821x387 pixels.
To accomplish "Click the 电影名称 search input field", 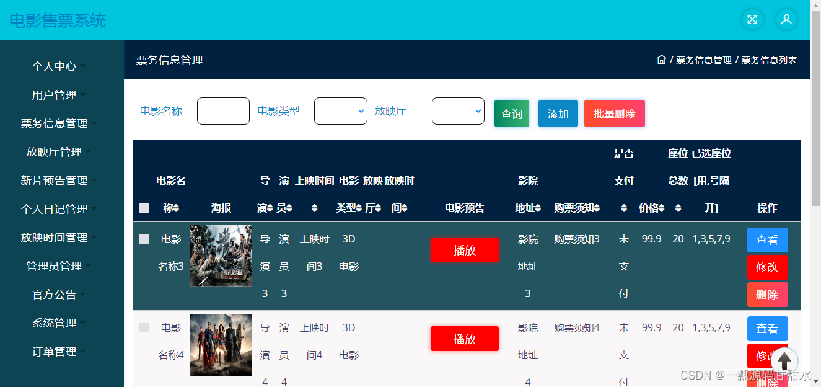I will point(223,111).
